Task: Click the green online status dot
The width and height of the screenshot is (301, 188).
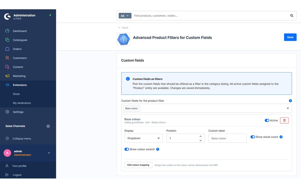Action: pos(50,15)
